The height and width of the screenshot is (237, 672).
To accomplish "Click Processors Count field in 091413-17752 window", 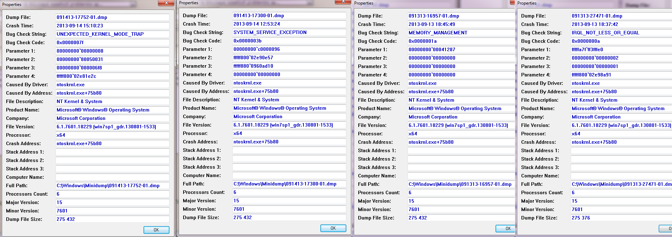I will 113,194.
